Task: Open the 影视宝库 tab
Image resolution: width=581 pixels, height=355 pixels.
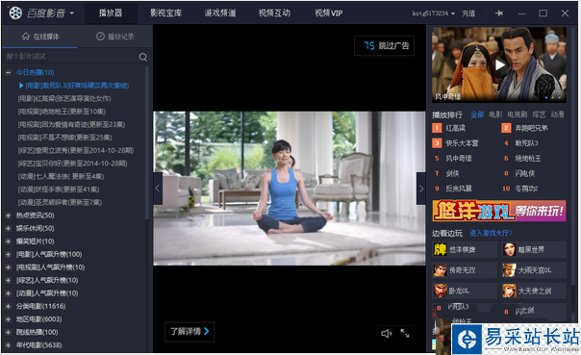Action: (x=165, y=13)
